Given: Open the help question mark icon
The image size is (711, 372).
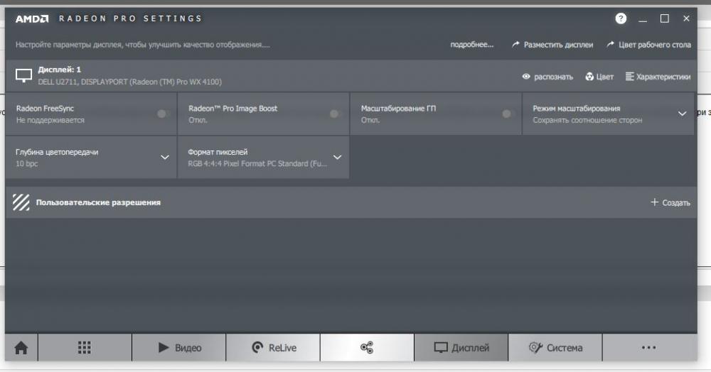Looking at the screenshot, I should pos(621,18).
